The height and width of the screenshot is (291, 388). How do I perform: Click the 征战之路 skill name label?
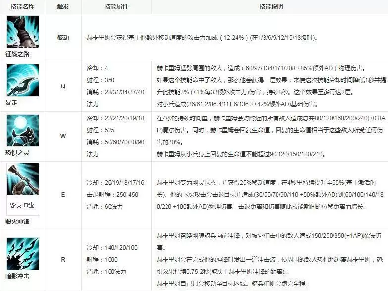click(x=17, y=54)
